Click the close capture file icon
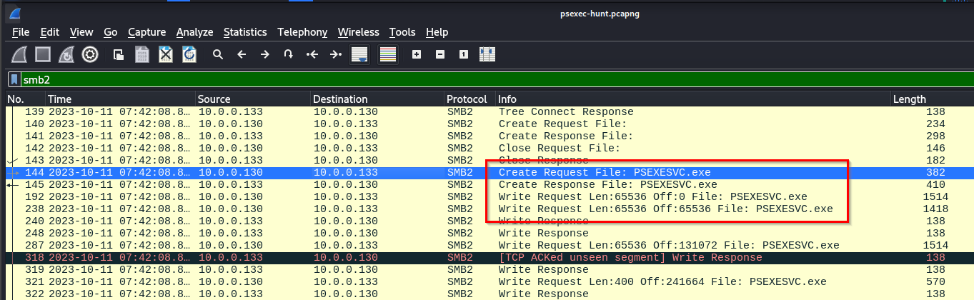The width and height of the screenshot is (974, 300). coord(166,54)
